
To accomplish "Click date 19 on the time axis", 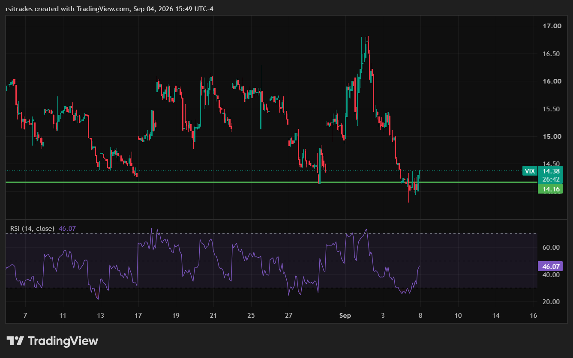I will (x=176, y=316).
